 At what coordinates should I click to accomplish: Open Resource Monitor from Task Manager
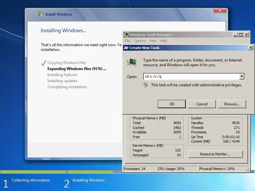215,154
